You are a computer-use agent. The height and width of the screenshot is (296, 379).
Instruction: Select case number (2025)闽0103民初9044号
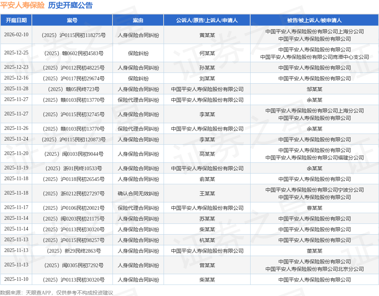tap(74, 154)
